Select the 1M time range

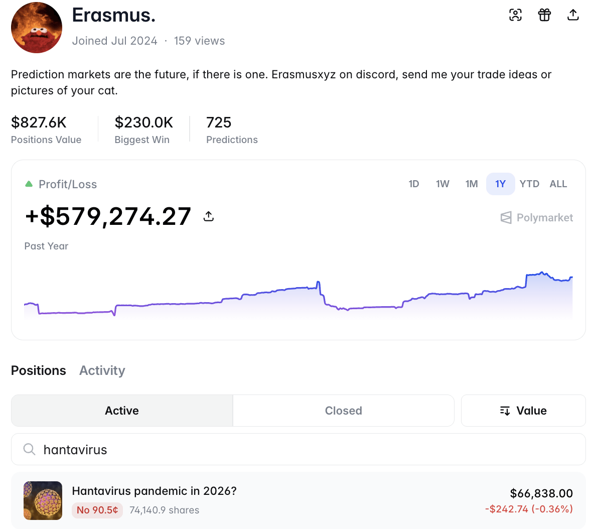click(472, 184)
